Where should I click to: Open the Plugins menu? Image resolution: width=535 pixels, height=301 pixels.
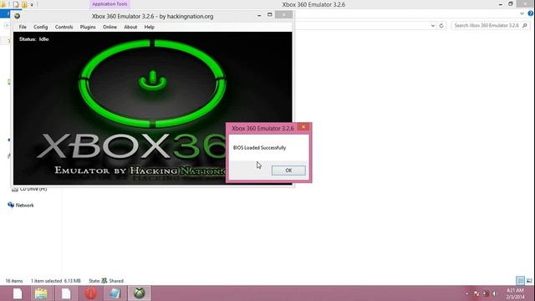(88, 27)
